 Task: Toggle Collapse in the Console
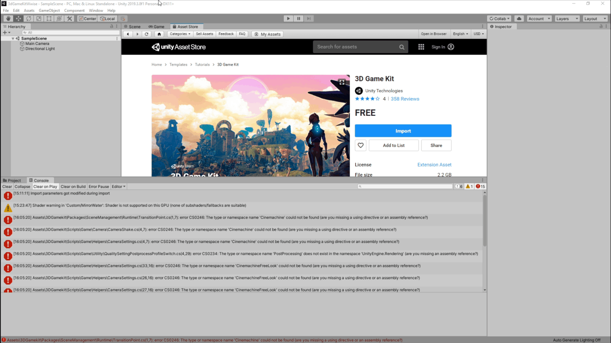point(22,187)
